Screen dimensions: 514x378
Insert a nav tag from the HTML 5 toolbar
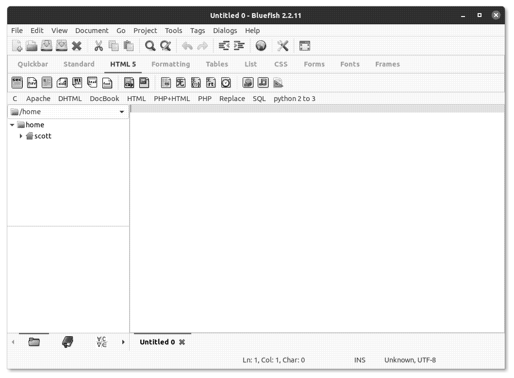tap(32, 83)
